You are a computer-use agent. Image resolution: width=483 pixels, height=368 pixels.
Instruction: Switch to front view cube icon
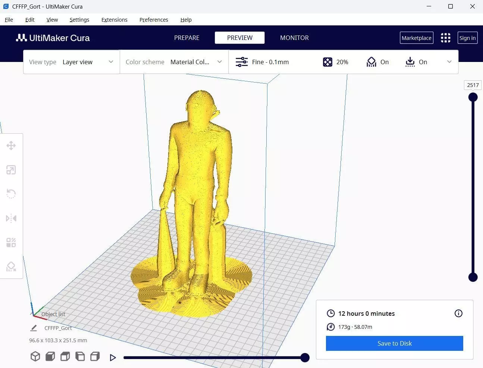coord(50,356)
